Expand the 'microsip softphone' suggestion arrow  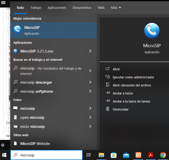(x=90, y=91)
